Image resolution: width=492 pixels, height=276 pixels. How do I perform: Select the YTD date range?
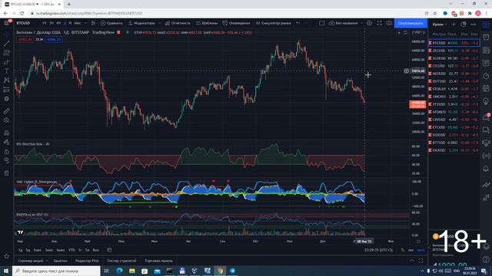coord(71,250)
